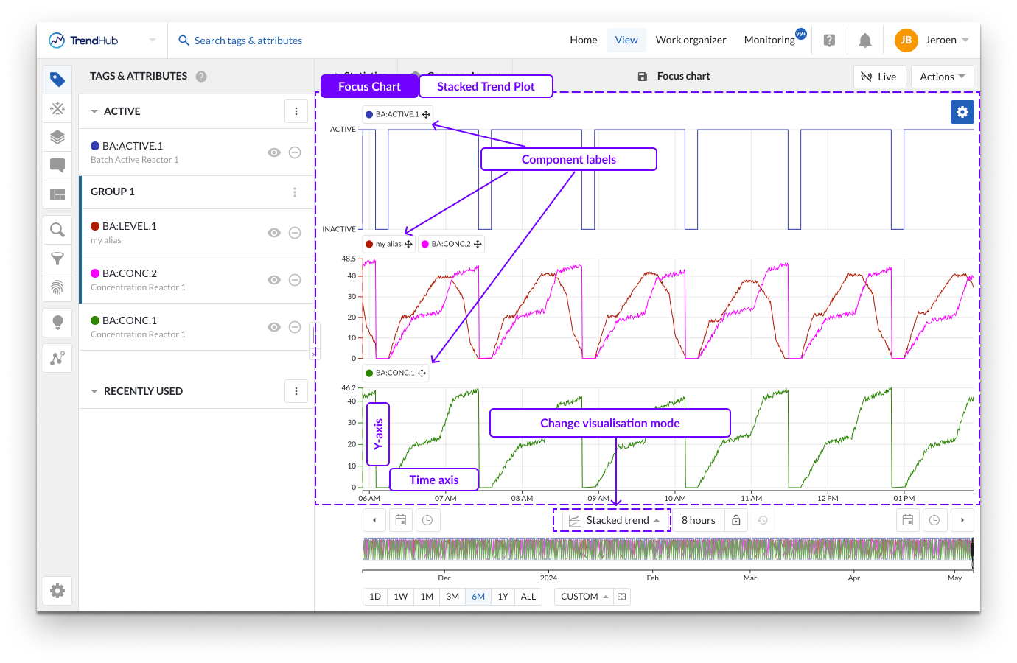Collapse the RECENTLY USED section

[94, 391]
